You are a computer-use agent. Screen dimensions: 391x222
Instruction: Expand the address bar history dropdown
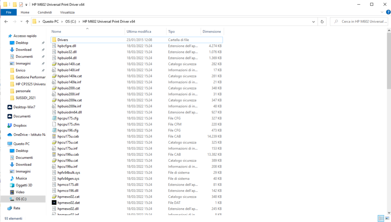tap(313, 22)
